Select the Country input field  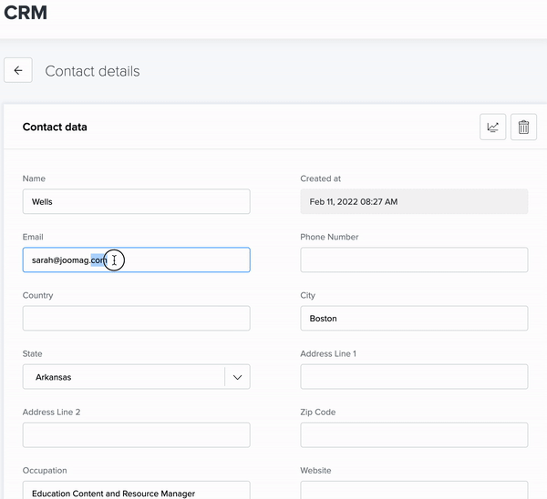coord(136,319)
